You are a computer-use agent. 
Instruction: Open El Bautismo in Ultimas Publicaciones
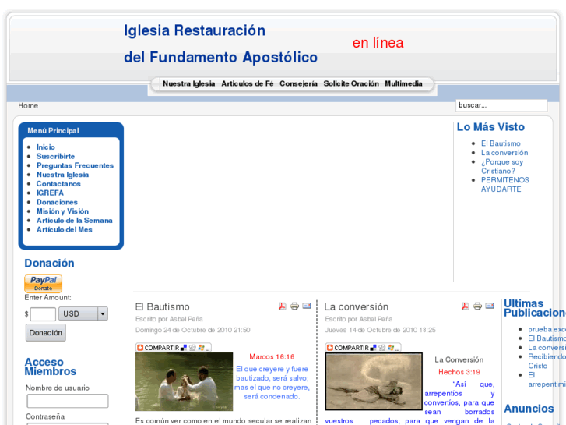click(547, 338)
